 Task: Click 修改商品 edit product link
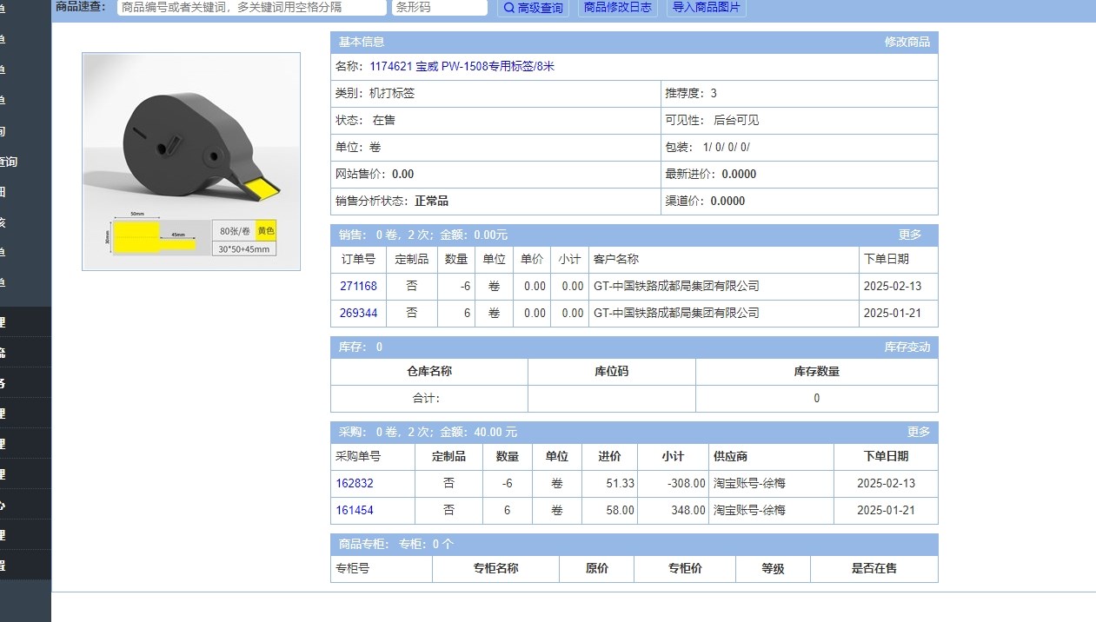tap(907, 42)
